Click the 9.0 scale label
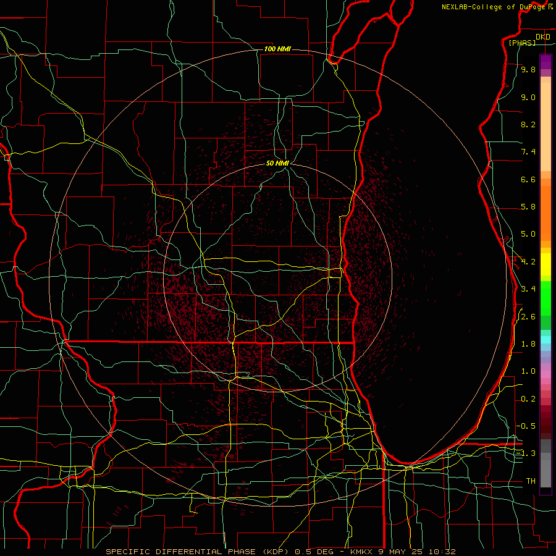Viewport: 556px width, 556px height. pos(528,97)
